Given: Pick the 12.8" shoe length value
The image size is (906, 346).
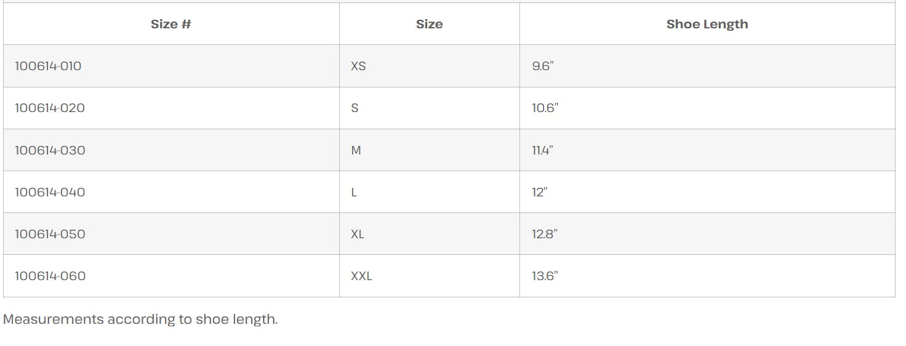Looking at the screenshot, I should tap(545, 234).
